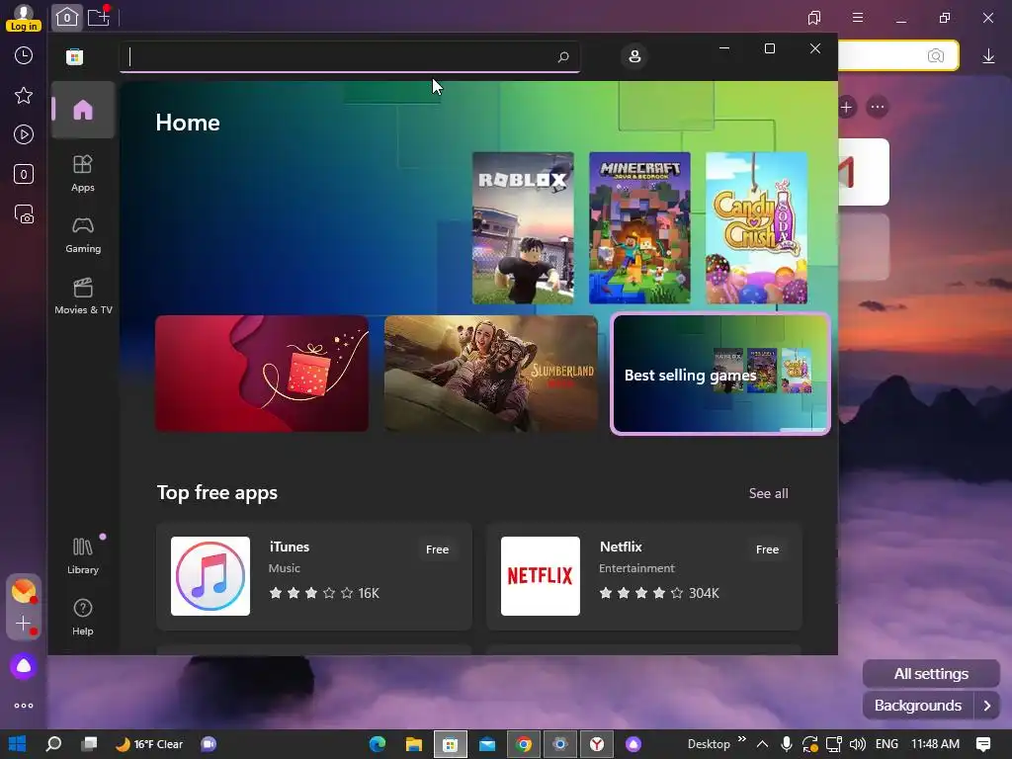Click the Netflix logo icon
The width and height of the screenshot is (1012, 759).
[541, 576]
